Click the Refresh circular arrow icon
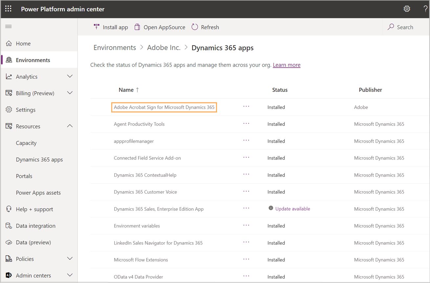Image resolution: width=430 pixels, height=283 pixels. tap(195, 27)
